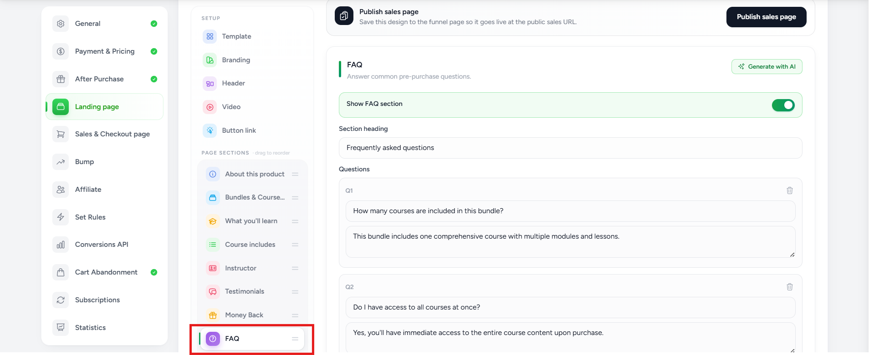Go to Payment & Pricing section

(x=104, y=51)
